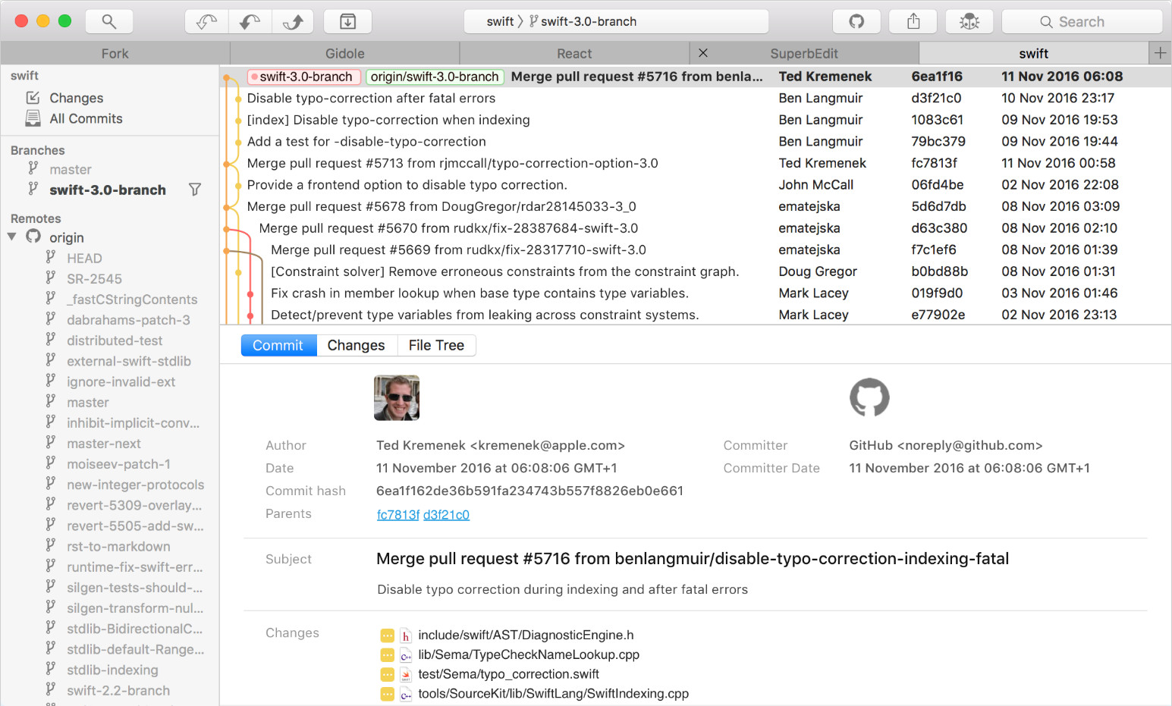Screen dimensions: 1172x706
Task: Click the All Commits icon in sidebar
Action: [x=33, y=118]
